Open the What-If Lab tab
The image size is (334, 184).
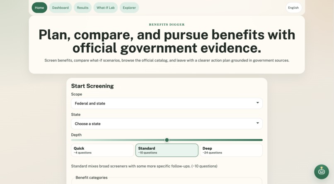tap(105, 7)
